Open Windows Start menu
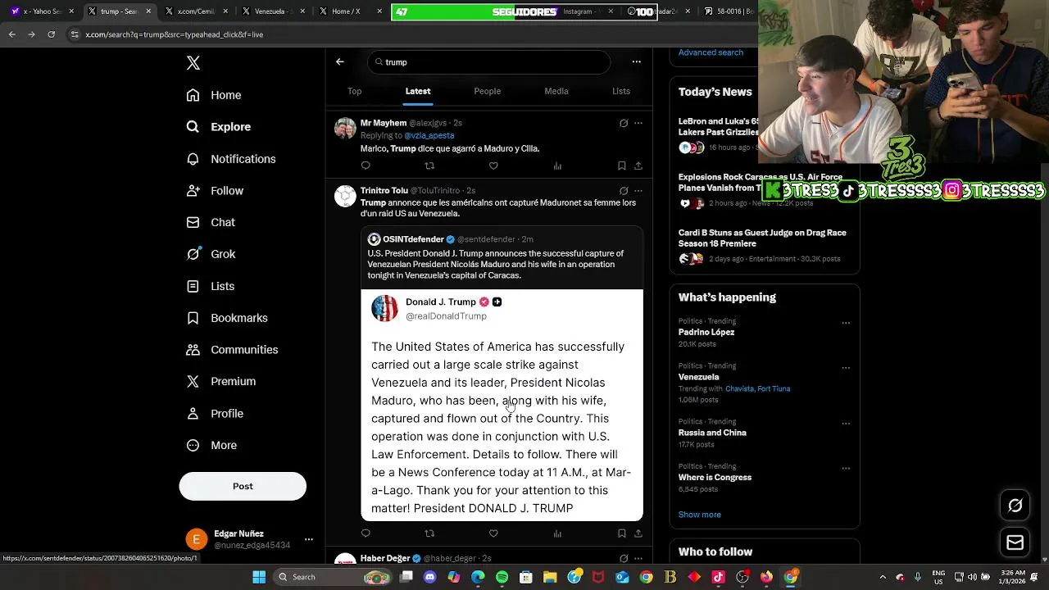This screenshot has width=1049, height=590. pos(259,577)
